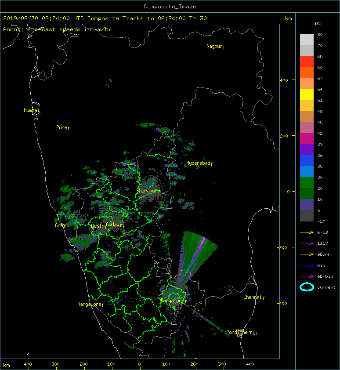Viewport: 340px width, 370px height.
Task: Click the eb+bip legend label
Action: click(325, 276)
